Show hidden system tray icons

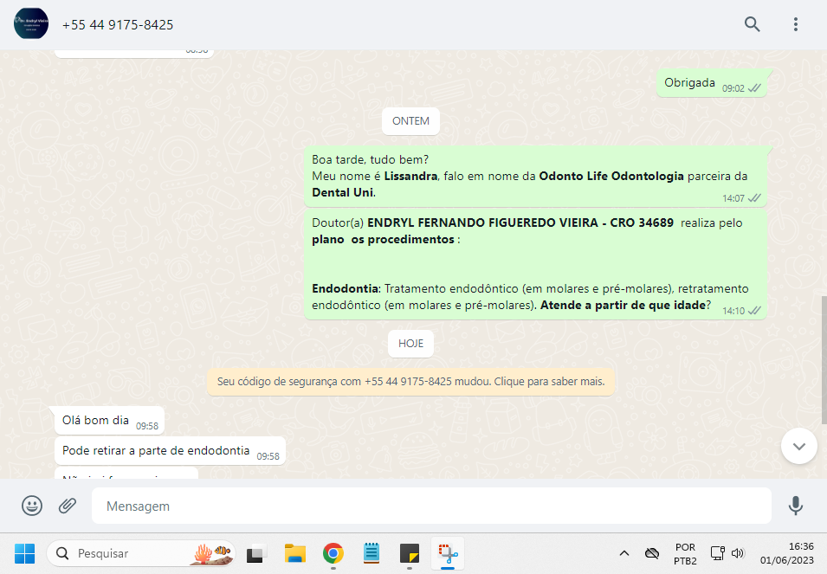(x=624, y=553)
